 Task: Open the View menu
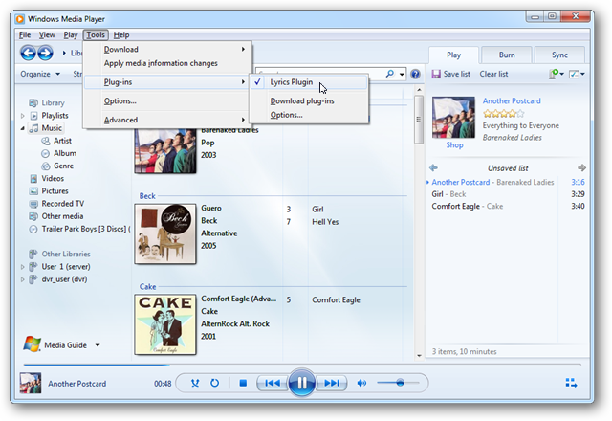pyautogui.click(x=47, y=35)
